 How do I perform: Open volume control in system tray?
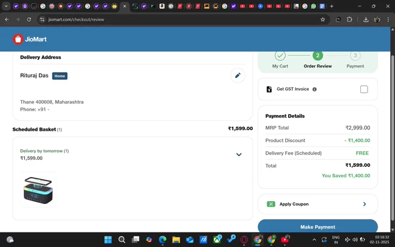point(355,239)
